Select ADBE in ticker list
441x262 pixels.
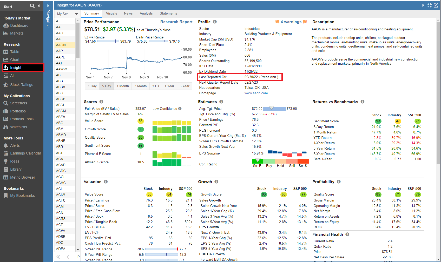coord(65,237)
